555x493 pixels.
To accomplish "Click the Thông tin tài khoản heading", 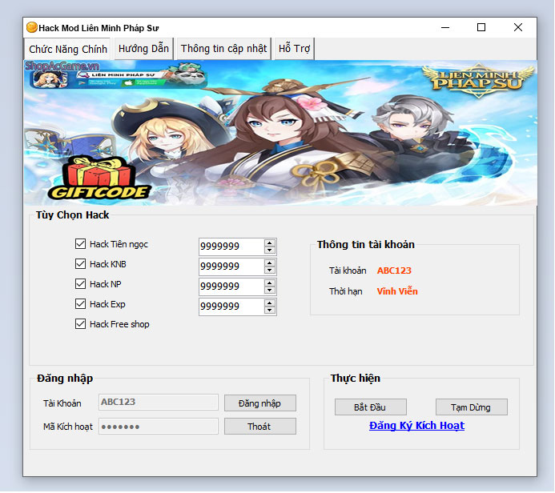I will coord(366,244).
